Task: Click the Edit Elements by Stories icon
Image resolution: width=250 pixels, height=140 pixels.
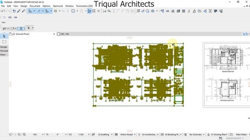Action: coord(143,11)
